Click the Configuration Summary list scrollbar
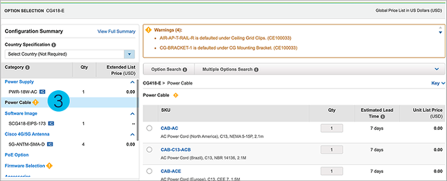This screenshot has height=181, width=447. 138,110
